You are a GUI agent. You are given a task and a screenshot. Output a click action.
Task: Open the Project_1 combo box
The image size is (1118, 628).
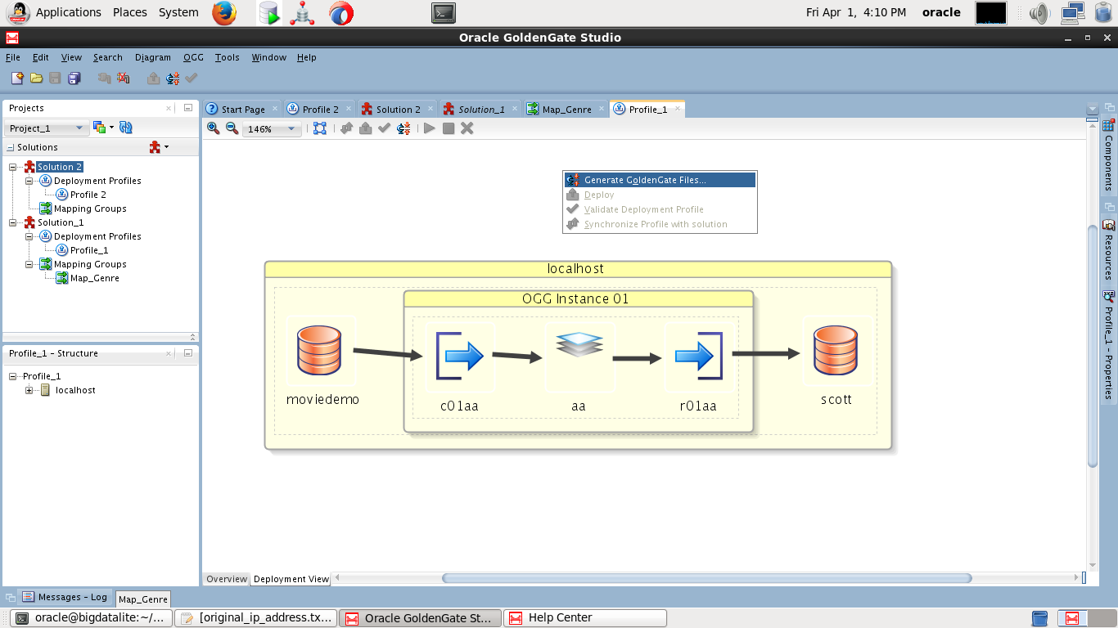tap(47, 128)
